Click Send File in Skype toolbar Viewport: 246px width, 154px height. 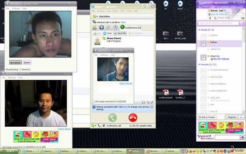click(x=120, y=33)
